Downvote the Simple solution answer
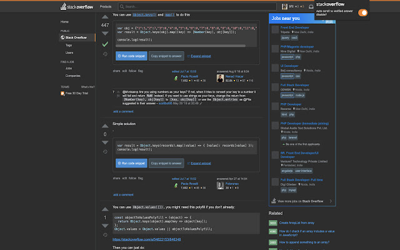The height and width of the screenshot is (250, 400). 105,142
